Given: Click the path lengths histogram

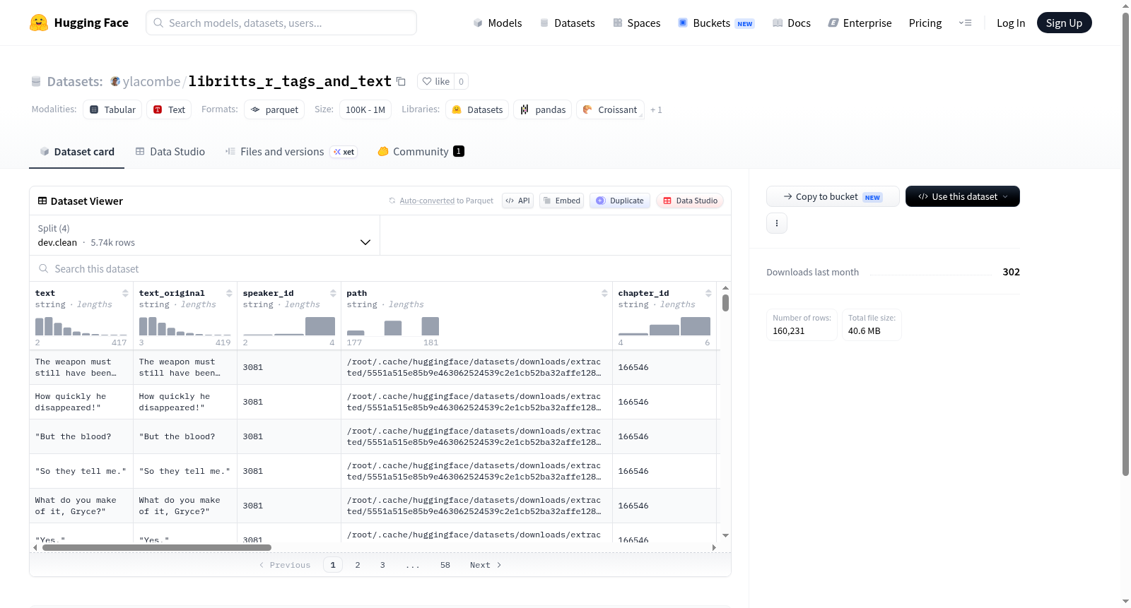Looking at the screenshot, I should 393,326.
